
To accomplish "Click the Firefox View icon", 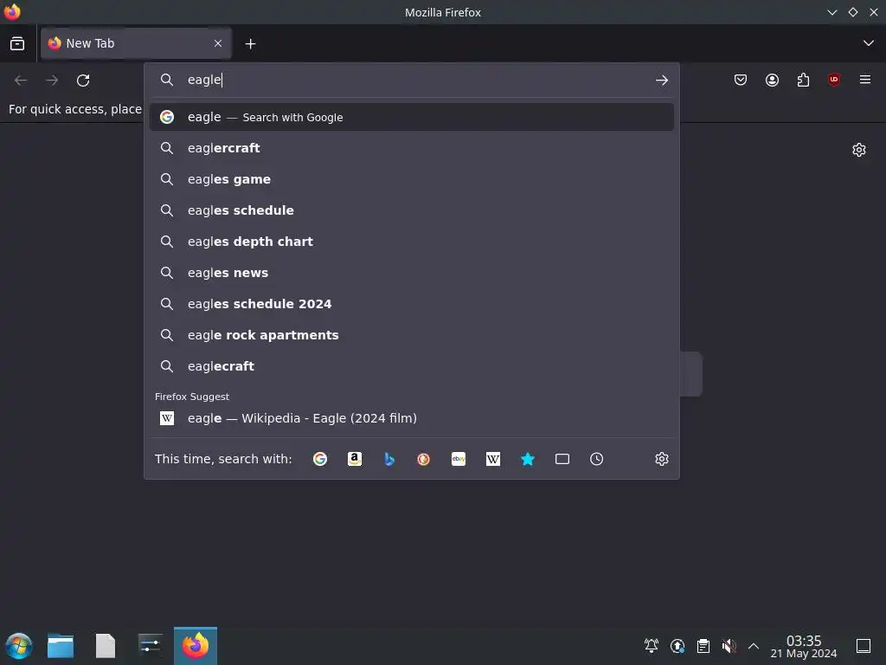I will [x=17, y=43].
